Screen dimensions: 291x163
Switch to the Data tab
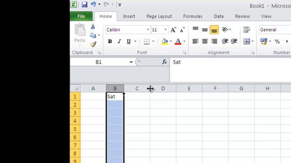(219, 16)
